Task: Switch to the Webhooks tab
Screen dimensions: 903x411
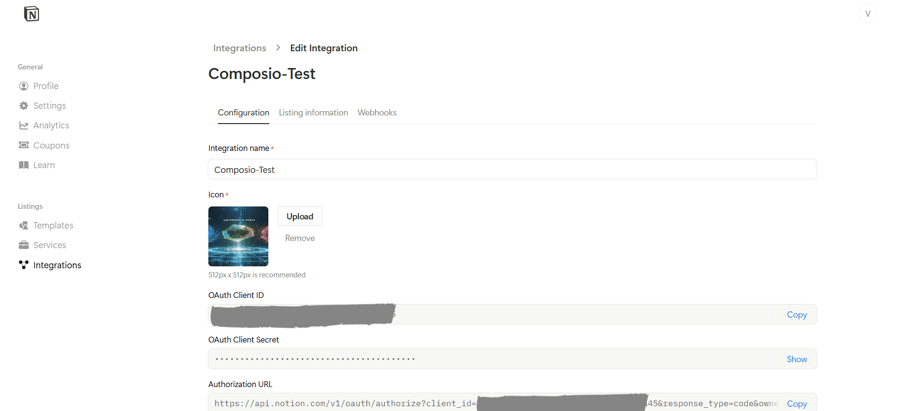Action: tap(377, 113)
